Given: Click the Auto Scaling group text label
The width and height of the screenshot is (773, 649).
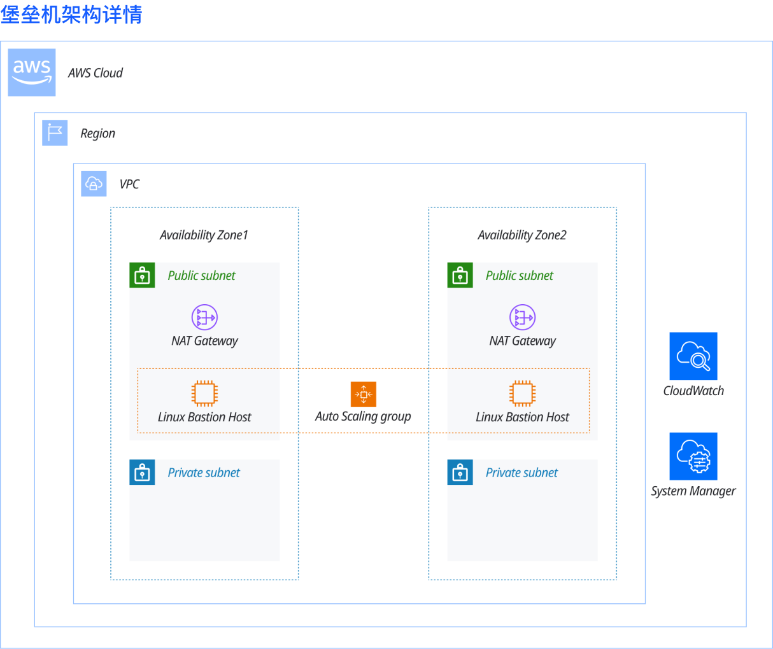Looking at the screenshot, I should point(363,417).
